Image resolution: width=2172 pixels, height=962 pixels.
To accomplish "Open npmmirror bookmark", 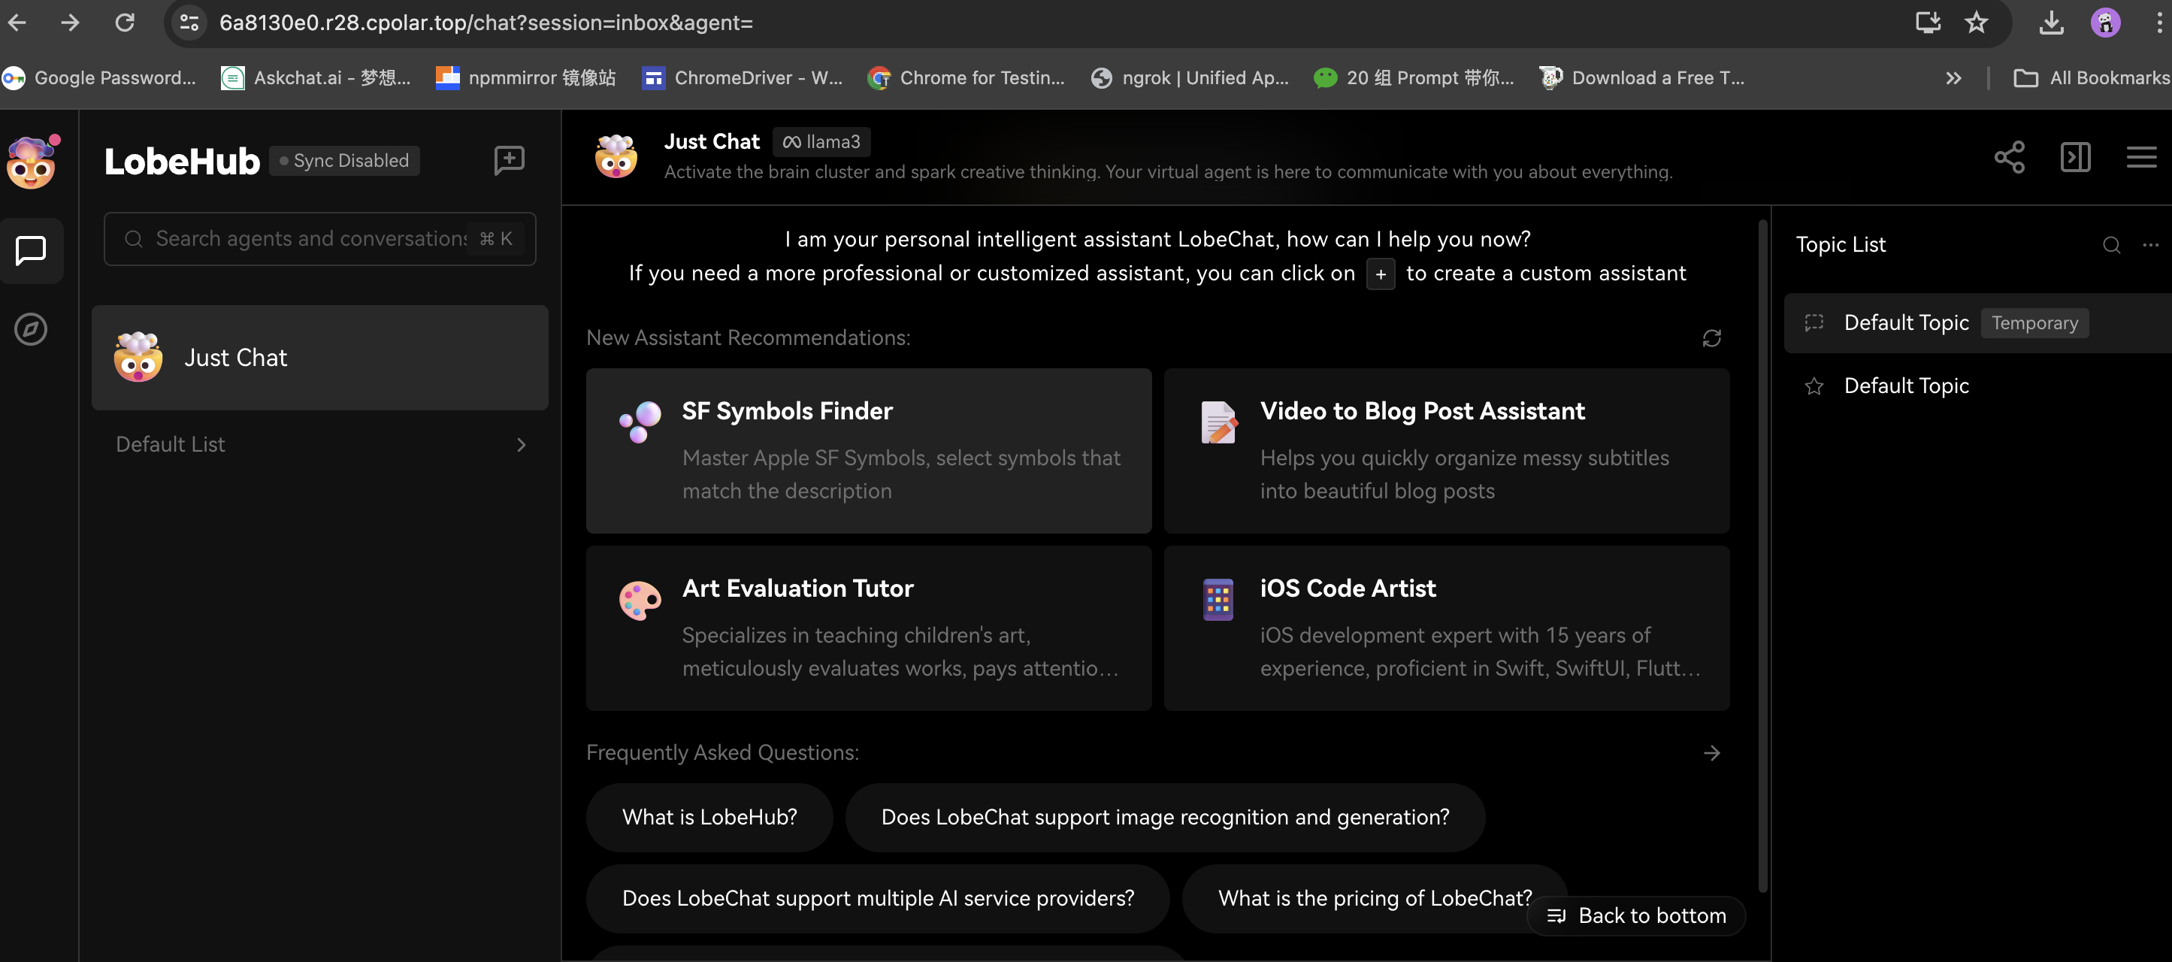I will click(x=526, y=78).
